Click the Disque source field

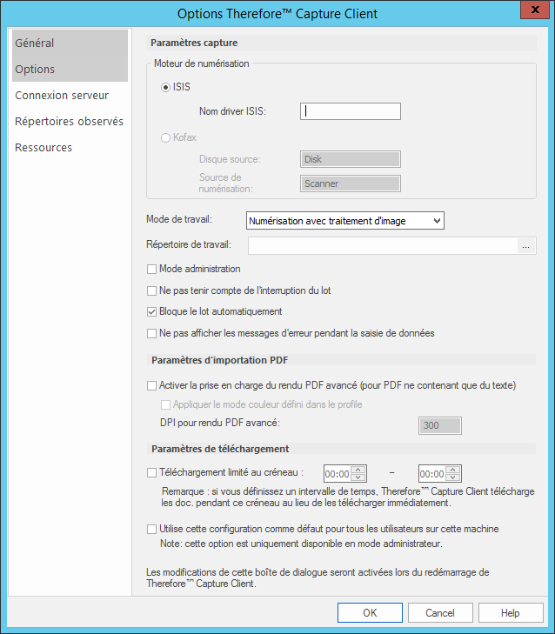pyautogui.click(x=351, y=159)
